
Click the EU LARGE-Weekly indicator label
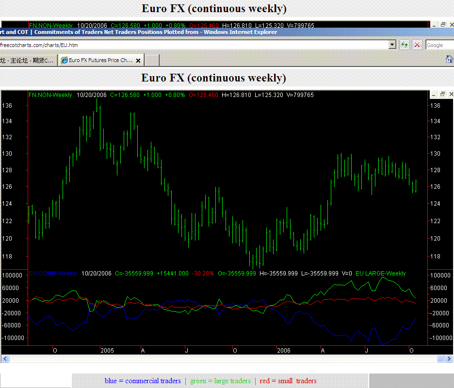point(380,274)
